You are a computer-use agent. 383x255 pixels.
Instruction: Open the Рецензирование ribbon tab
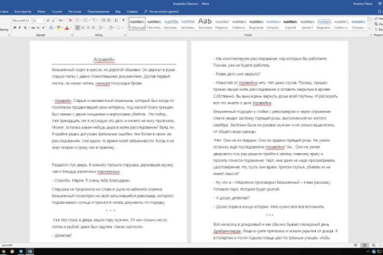(x=98, y=11)
